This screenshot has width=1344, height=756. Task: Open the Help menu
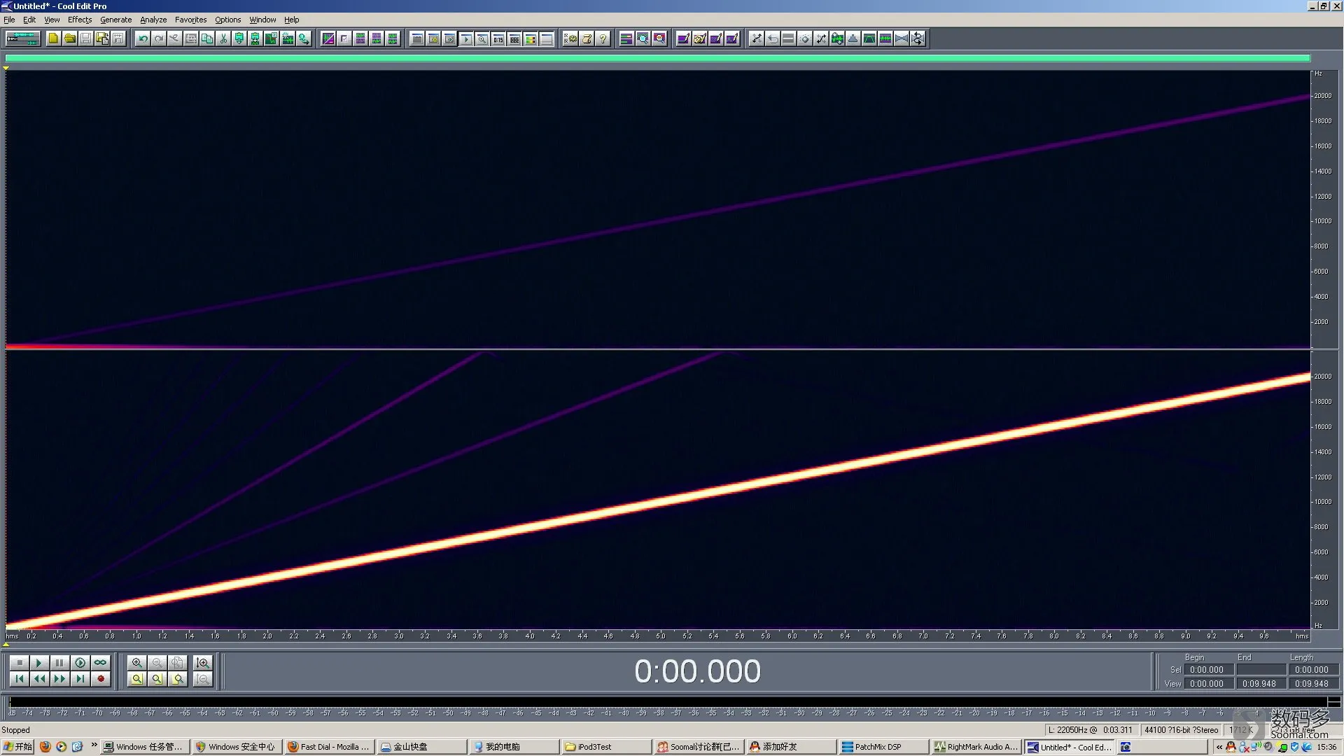click(292, 20)
